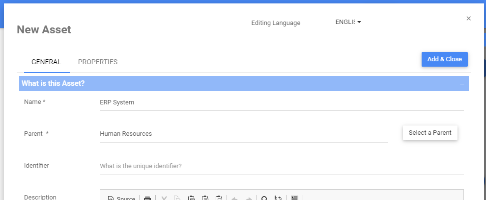Switch to the PROPERTIES tab

point(98,62)
